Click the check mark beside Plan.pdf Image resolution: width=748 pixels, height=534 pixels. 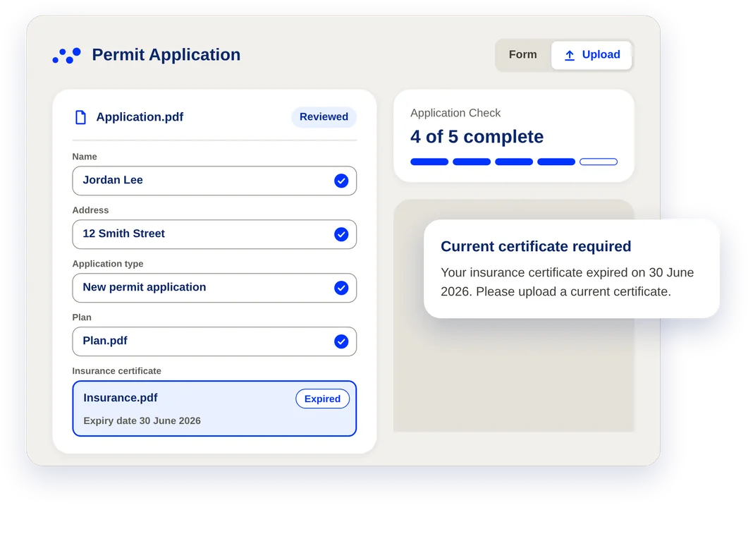[341, 341]
